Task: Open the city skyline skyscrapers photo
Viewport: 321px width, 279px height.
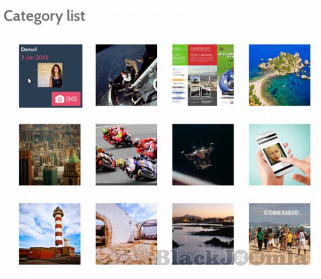Action: pyautogui.click(x=50, y=154)
